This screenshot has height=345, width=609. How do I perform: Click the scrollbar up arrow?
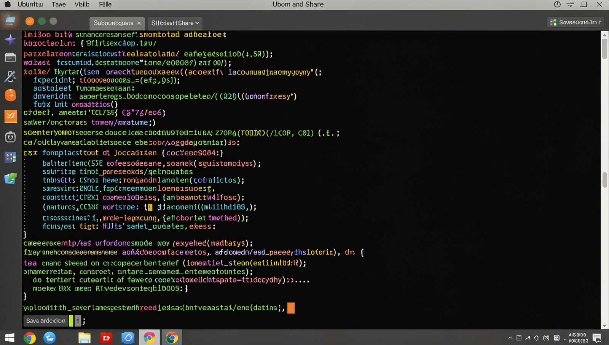(x=604, y=35)
